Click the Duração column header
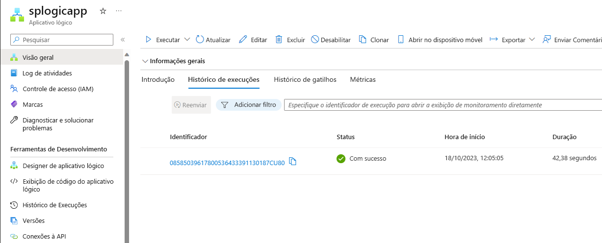Image resolution: width=602 pixels, height=243 pixels. (x=564, y=137)
